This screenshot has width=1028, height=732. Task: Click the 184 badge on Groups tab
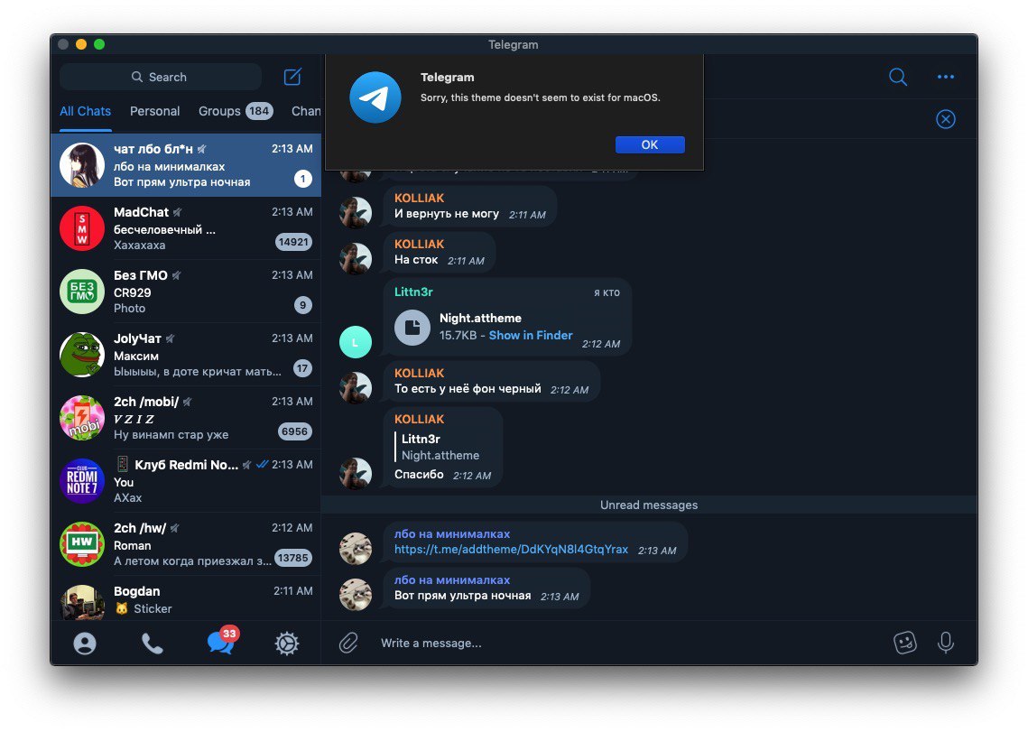pyautogui.click(x=259, y=111)
